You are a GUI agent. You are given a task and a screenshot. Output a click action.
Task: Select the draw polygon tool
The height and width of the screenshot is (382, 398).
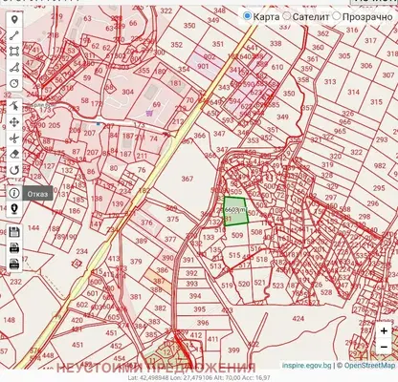point(14,67)
